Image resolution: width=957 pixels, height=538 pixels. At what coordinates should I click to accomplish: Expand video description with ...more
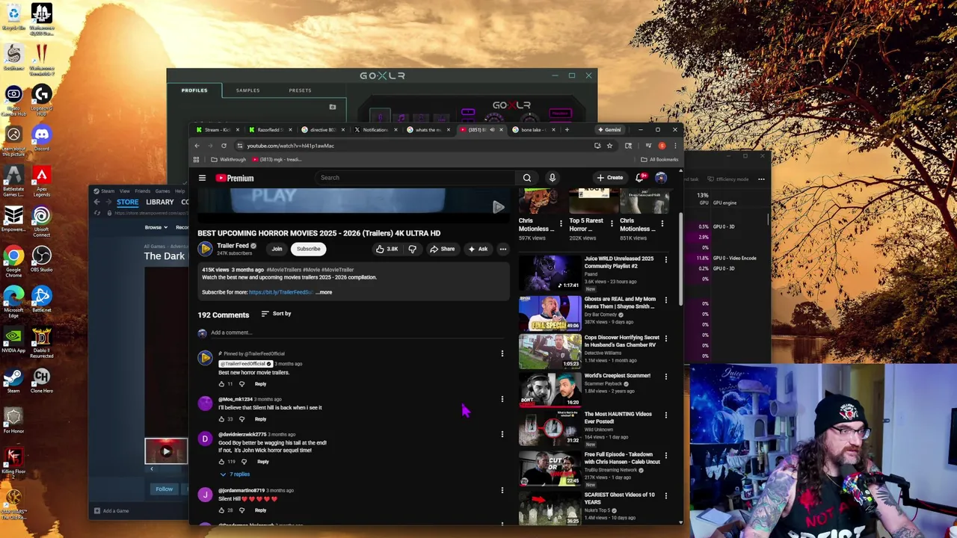[324, 292]
